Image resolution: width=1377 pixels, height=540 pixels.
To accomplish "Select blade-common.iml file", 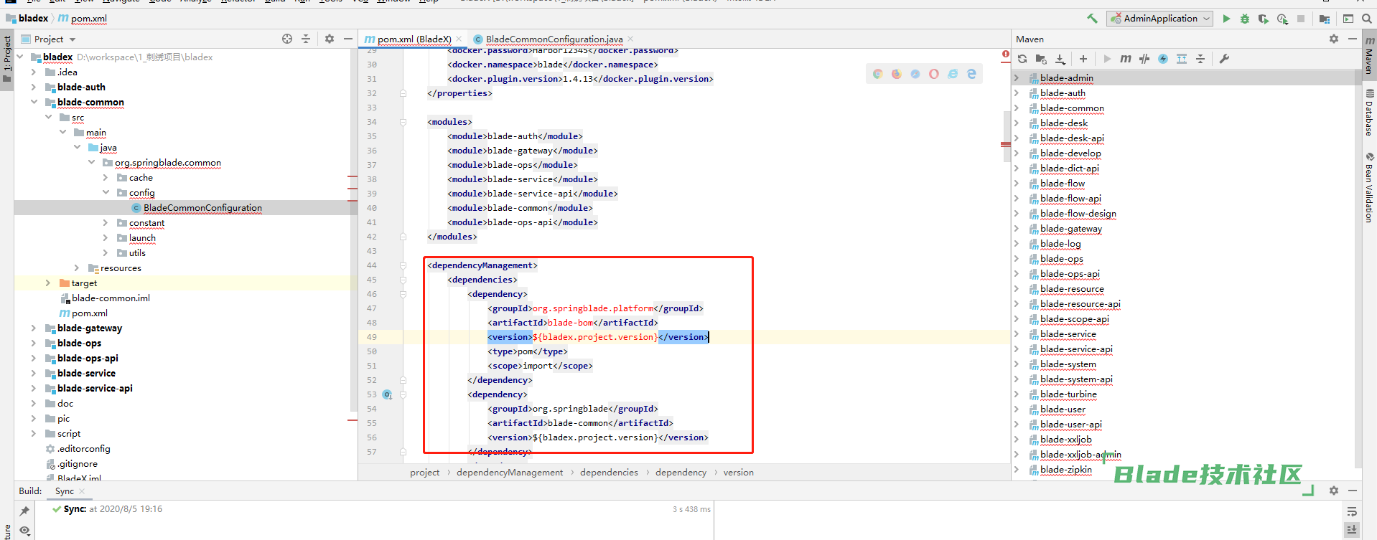I will pos(111,298).
